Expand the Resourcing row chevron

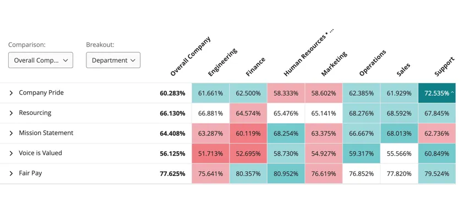point(11,113)
